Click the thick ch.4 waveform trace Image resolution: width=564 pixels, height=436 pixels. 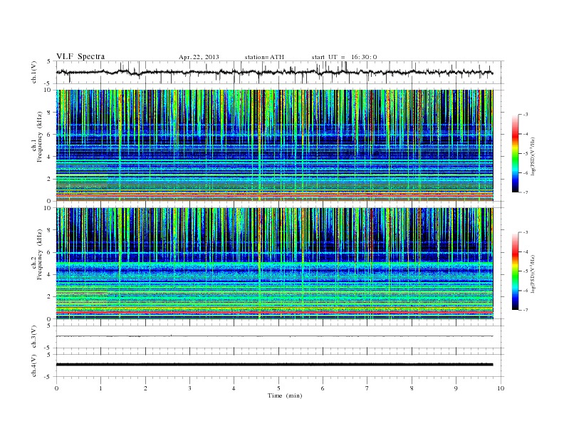274,365
